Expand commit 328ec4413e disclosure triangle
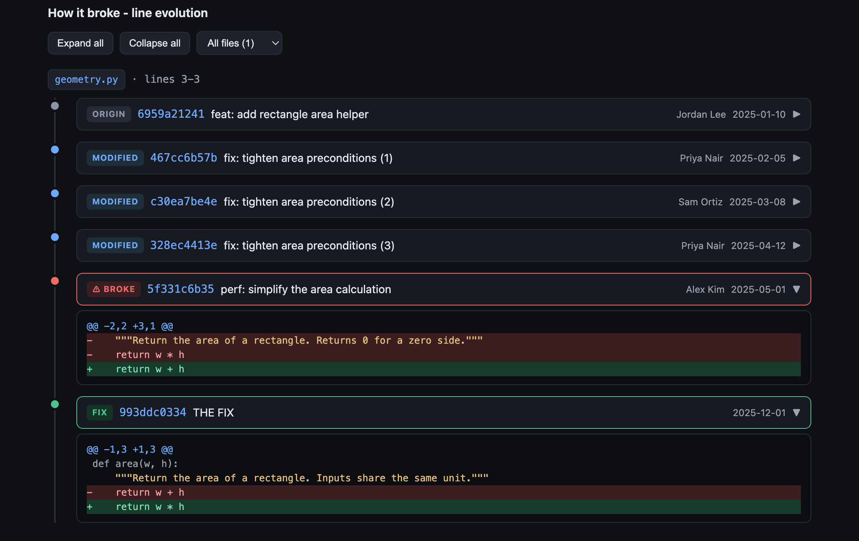This screenshot has width=859, height=541. (797, 245)
